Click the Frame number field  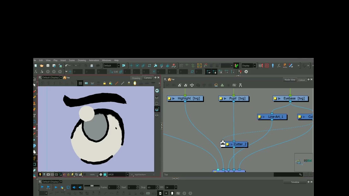112,187
